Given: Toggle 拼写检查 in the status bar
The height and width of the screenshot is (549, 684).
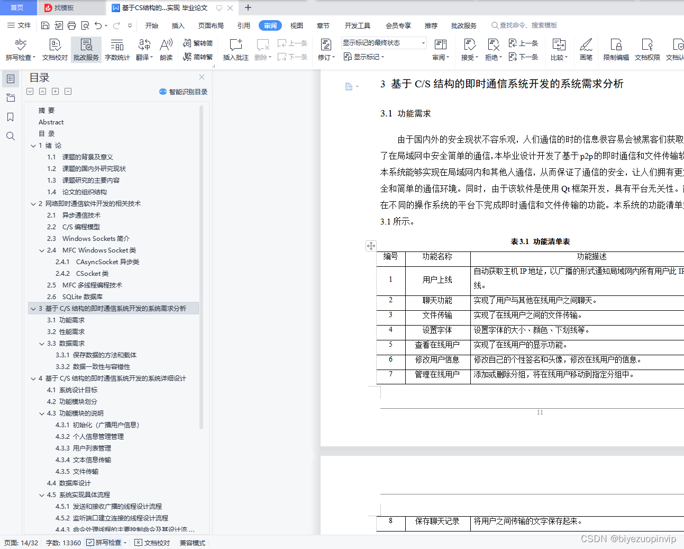Looking at the screenshot, I should coord(104,542).
